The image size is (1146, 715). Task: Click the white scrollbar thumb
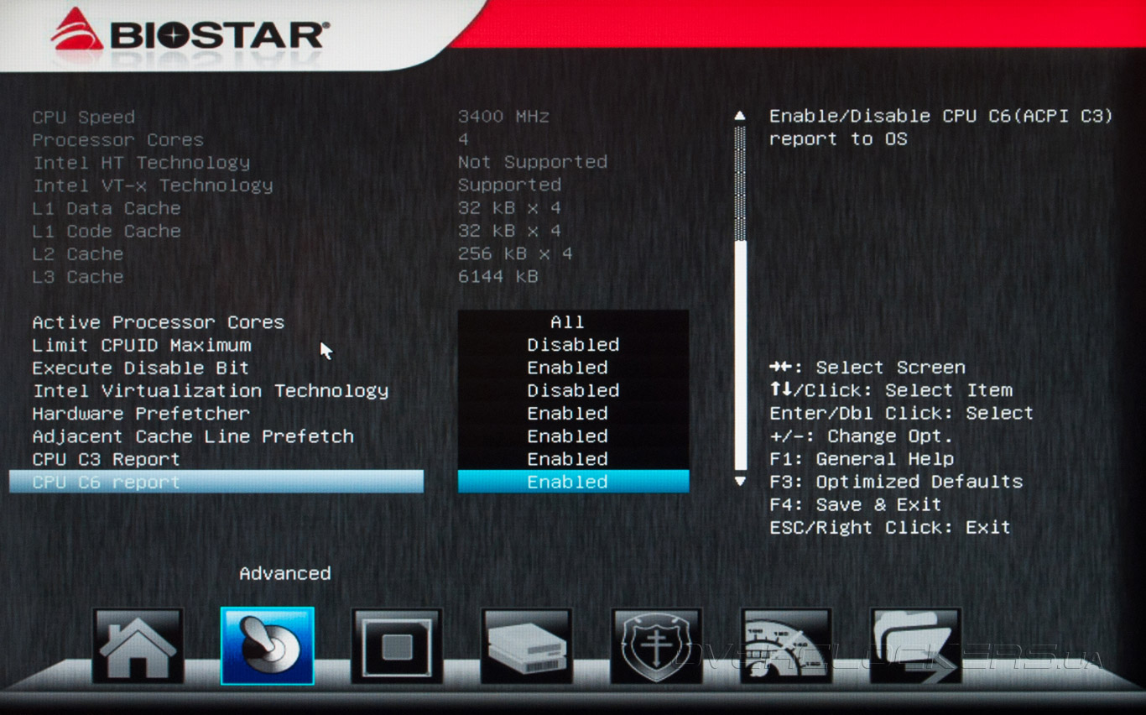(739, 355)
